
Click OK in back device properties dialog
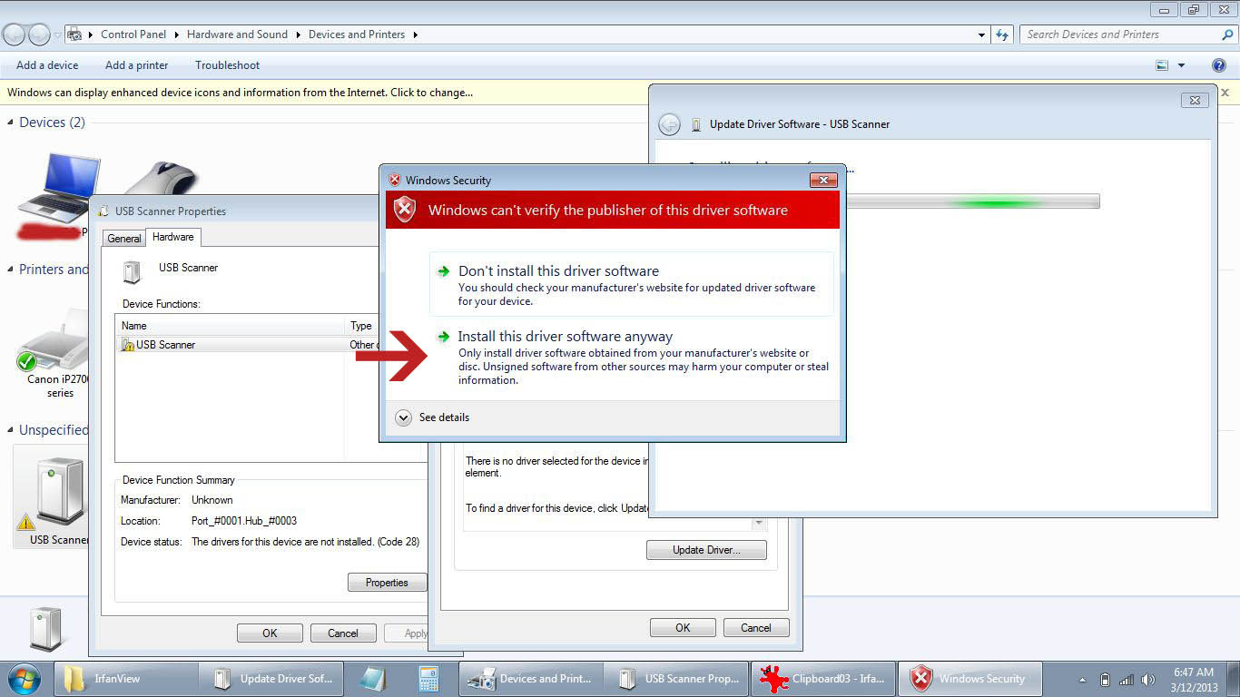tap(683, 628)
